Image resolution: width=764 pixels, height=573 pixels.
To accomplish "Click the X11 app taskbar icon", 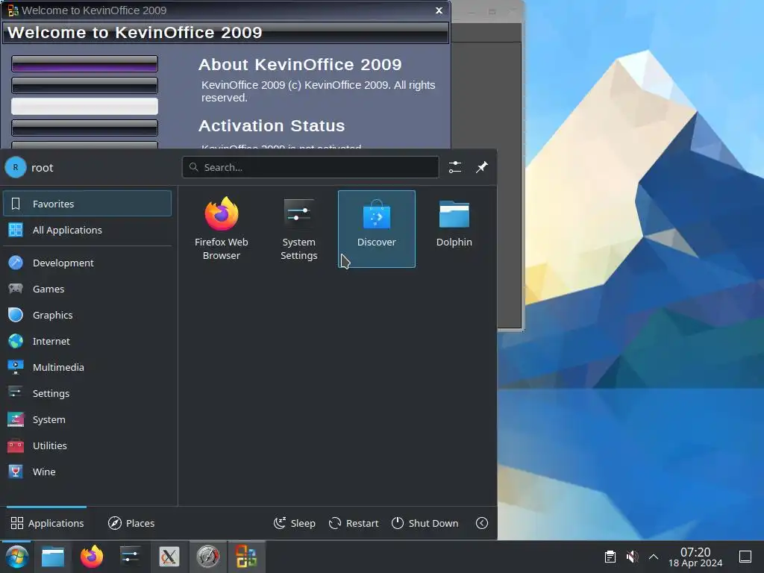I will tap(169, 557).
